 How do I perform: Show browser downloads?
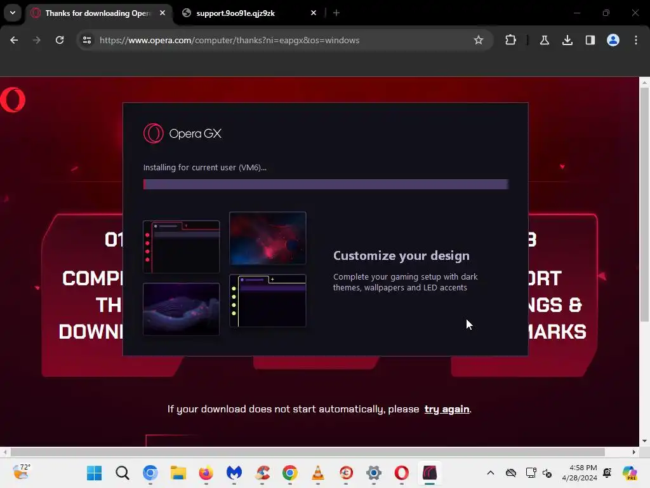pyautogui.click(x=567, y=40)
